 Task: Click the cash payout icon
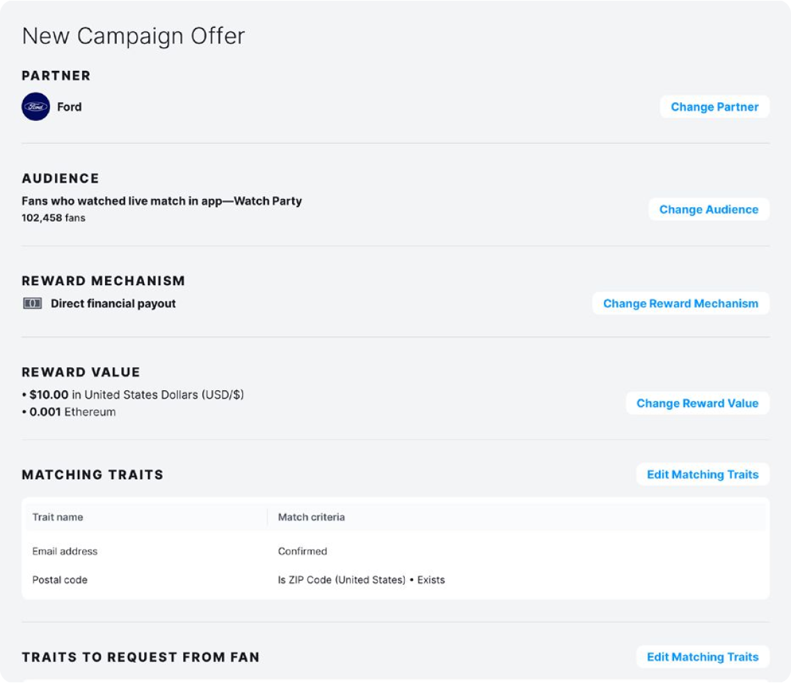pyautogui.click(x=33, y=304)
